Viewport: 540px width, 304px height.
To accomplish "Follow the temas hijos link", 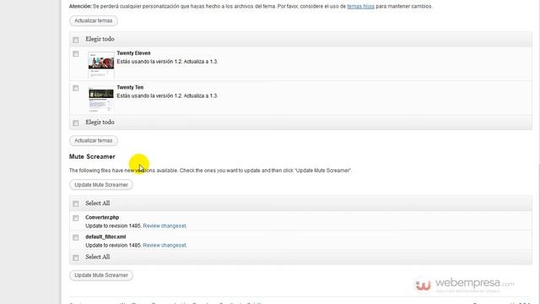I will pyautogui.click(x=360, y=6).
